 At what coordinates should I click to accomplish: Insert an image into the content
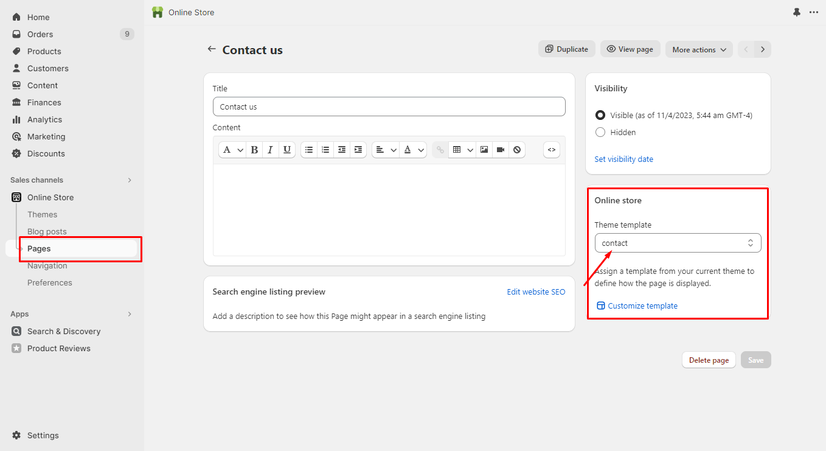484,150
